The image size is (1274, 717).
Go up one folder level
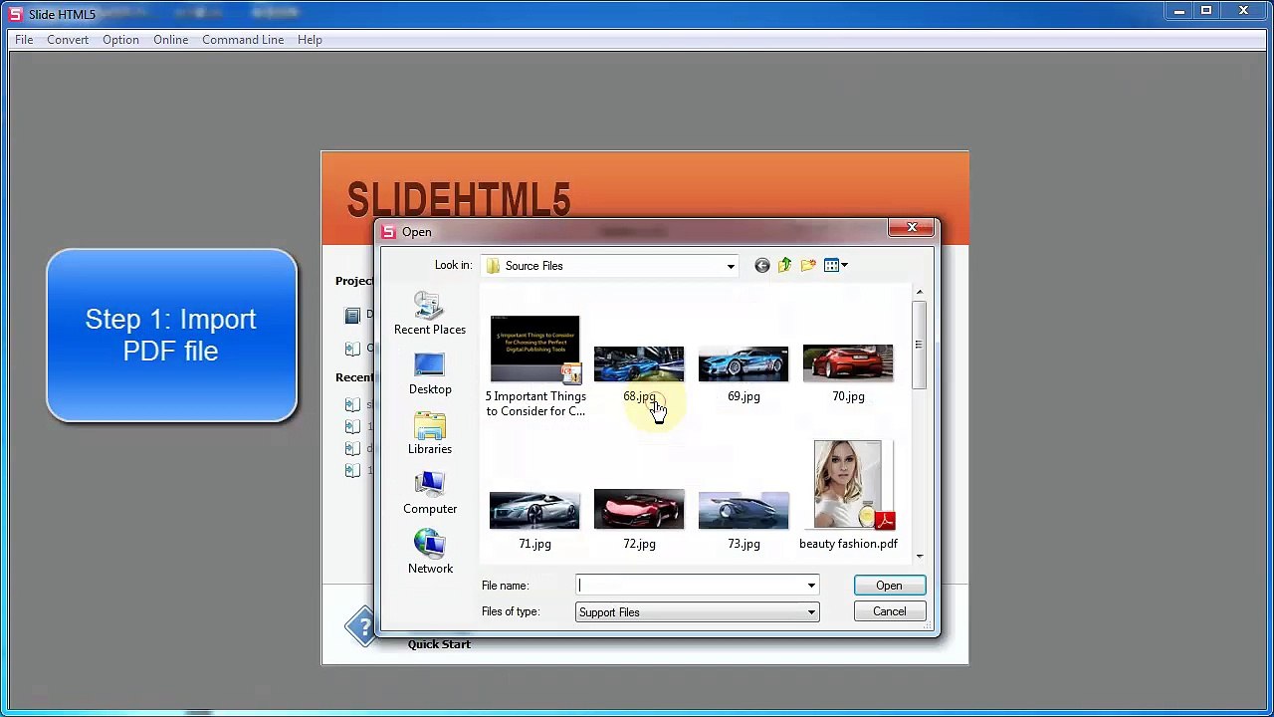click(784, 265)
